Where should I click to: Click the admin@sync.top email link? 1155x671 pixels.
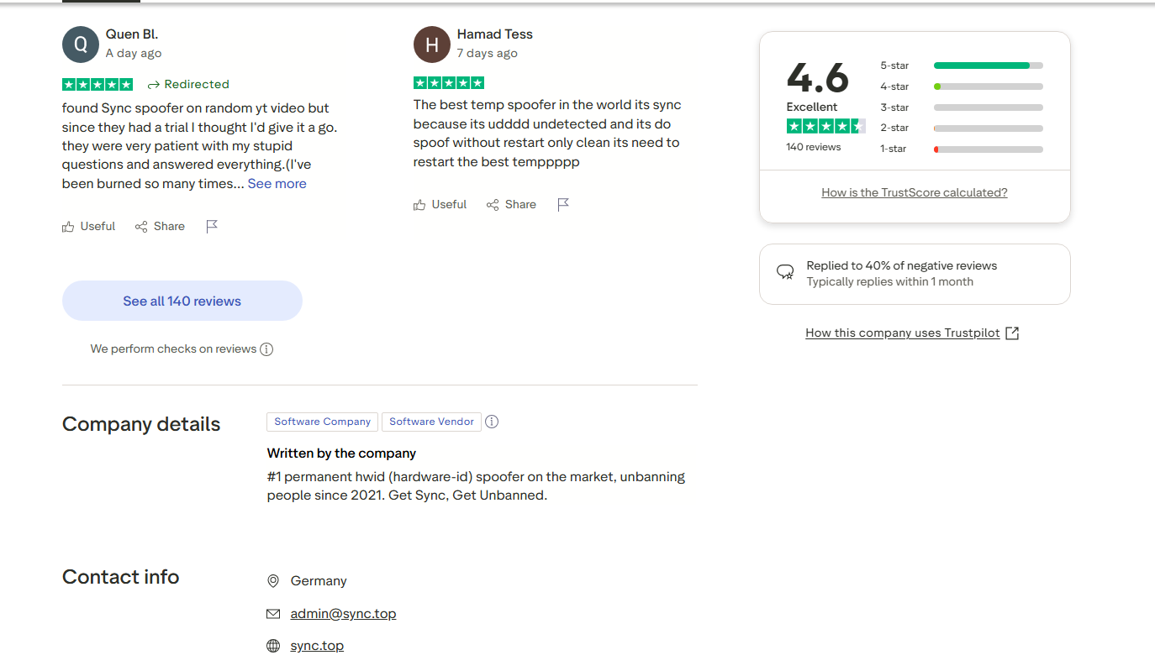(x=343, y=614)
